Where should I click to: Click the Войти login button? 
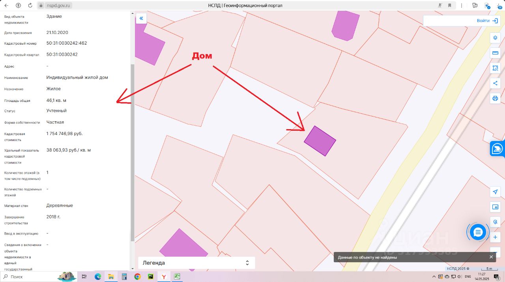pyautogui.click(x=487, y=21)
